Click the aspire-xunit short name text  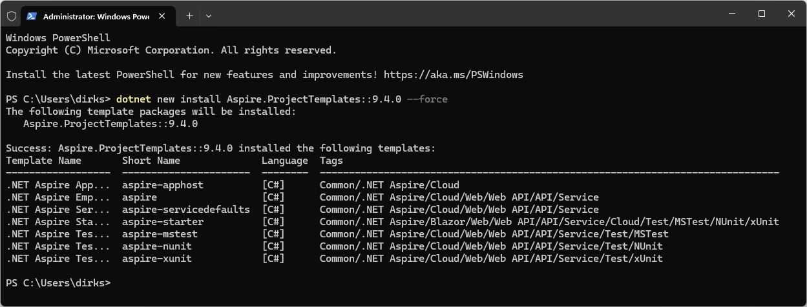[x=157, y=259]
